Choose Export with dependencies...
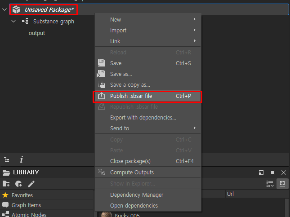This screenshot has width=290, height=217. [148, 118]
